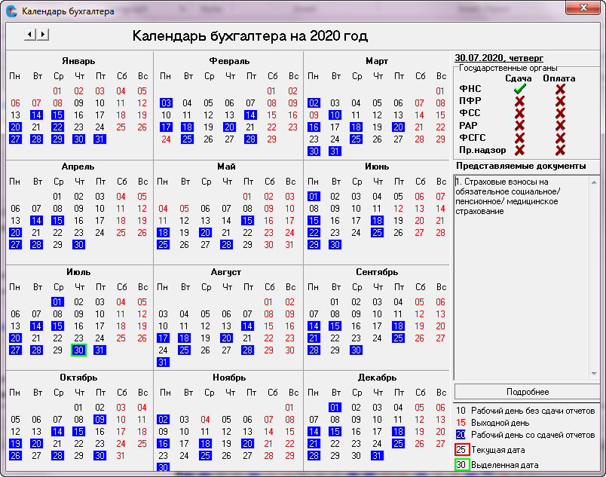Click the ФСС Сдача red cross icon

(x=519, y=113)
